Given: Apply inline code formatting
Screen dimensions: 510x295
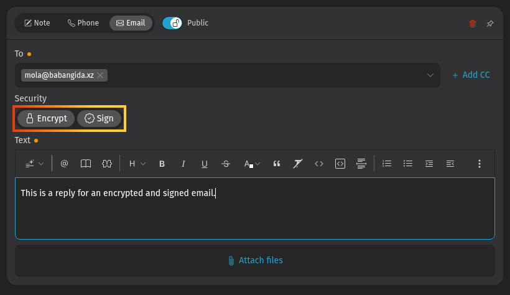Looking at the screenshot, I should (x=319, y=164).
